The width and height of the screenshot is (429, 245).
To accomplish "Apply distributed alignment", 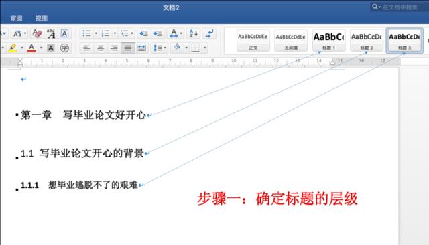I will click(141, 48).
